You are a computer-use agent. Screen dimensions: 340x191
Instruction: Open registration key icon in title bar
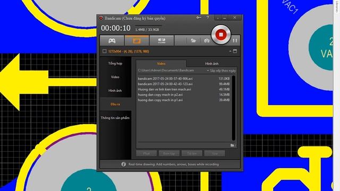pos(199,18)
